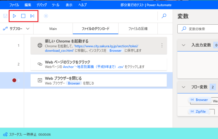Click the link chain icon of action 2
218x139 pixels.
pos(40,64)
